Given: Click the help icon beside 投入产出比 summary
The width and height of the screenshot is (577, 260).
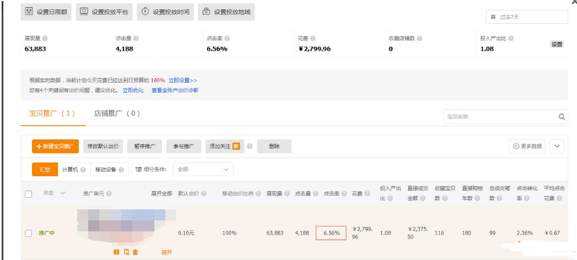Looking at the screenshot, I should coord(511,38).
